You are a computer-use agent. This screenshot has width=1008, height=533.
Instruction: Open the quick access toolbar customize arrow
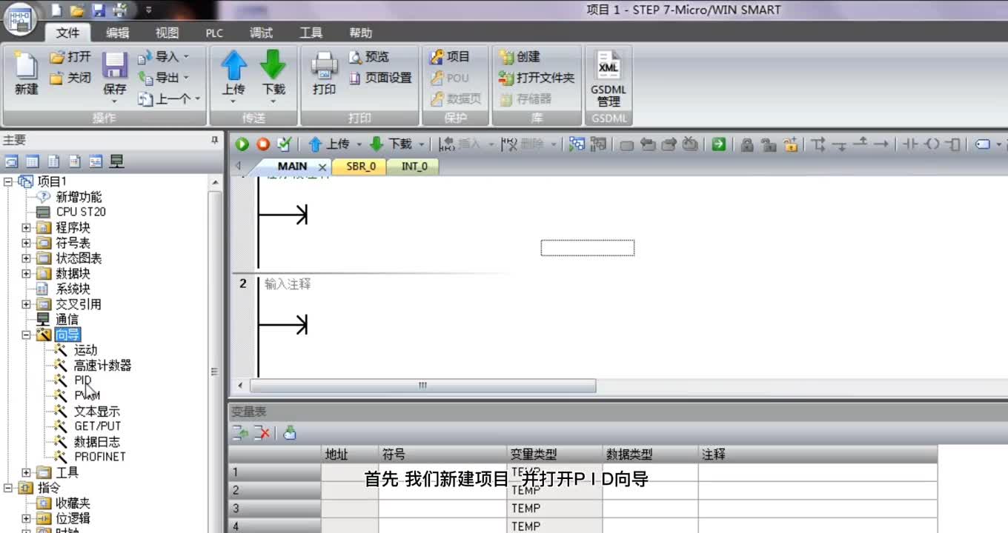click(148, 10)
